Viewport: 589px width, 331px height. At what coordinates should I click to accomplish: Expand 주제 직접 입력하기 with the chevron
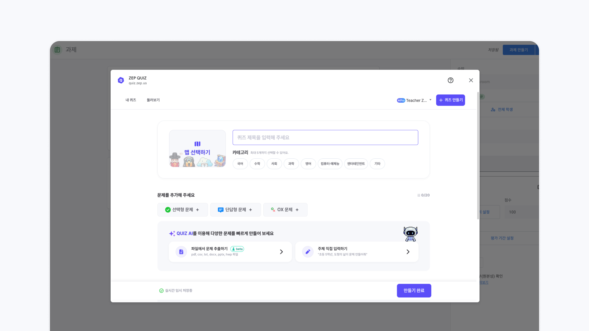click(408, 252)
